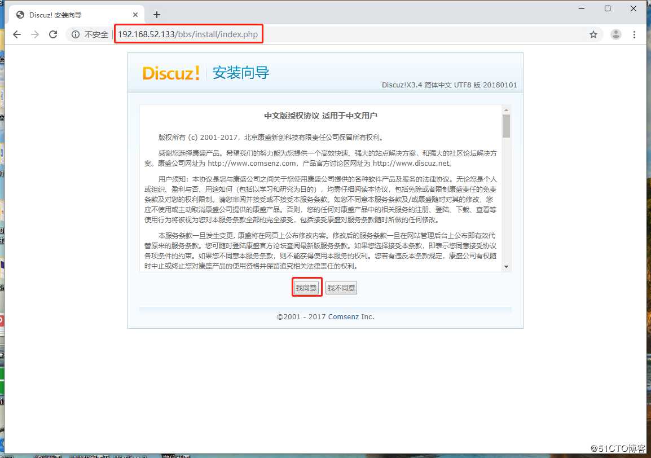This screenshot has height=458, width=651.
Task: Select the Discuz! 安装向导 tab
Action: pos(77,15)
